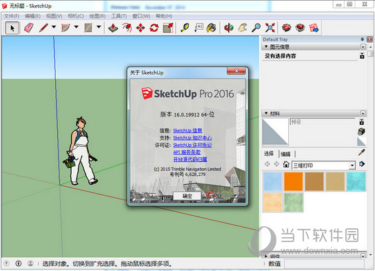Pick the orange material swatch
Screen dimensions: 375x271
294,181
